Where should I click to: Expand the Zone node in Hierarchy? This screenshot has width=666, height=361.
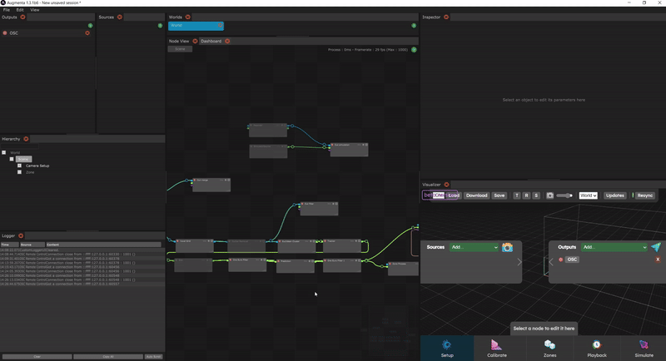(x=19, y=172)
